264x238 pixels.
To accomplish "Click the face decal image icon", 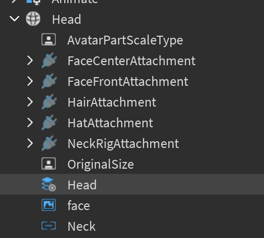I will pos(49,205).
